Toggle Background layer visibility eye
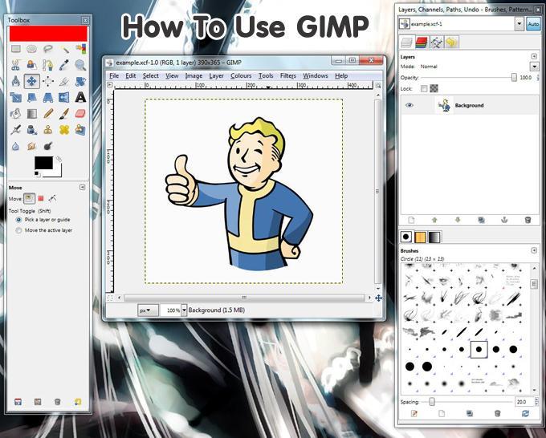This screenshot has height=438, width=546. [x=409, y=105]
